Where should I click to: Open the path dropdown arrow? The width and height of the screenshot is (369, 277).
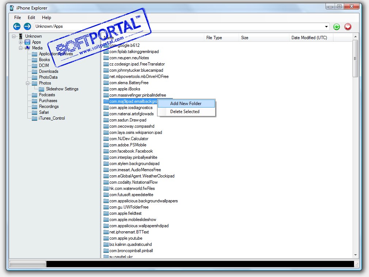coord(326,27)
